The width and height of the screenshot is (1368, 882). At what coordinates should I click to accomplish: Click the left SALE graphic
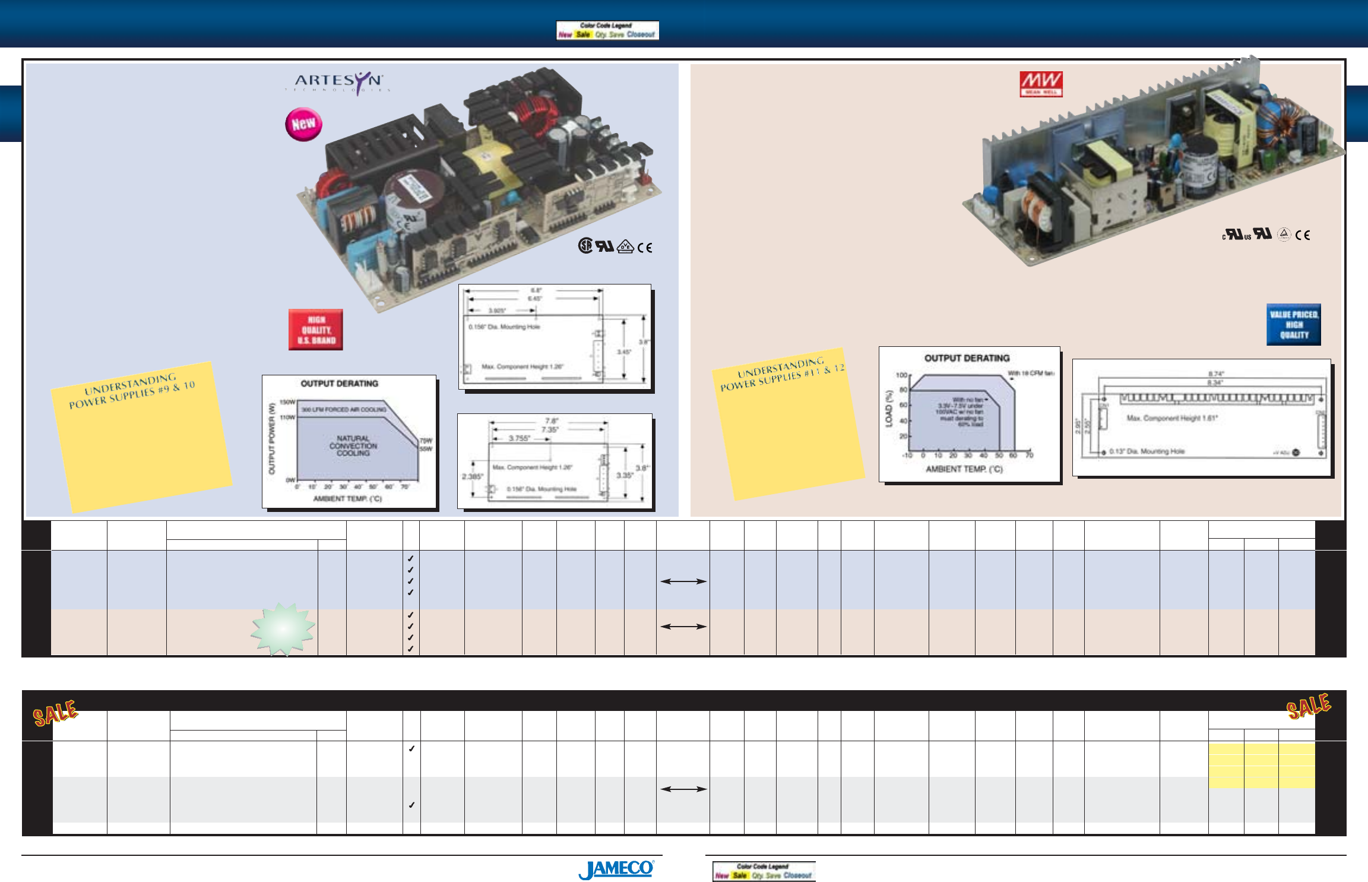coord(55,713)
